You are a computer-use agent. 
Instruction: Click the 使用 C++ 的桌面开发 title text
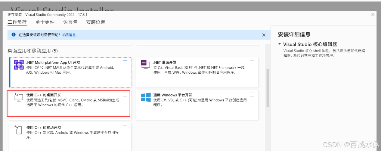click(44, 95)
